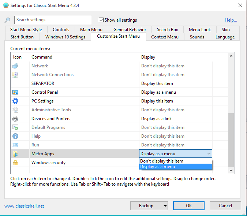Choose 'Display as a menu' highlighted option

176,167
